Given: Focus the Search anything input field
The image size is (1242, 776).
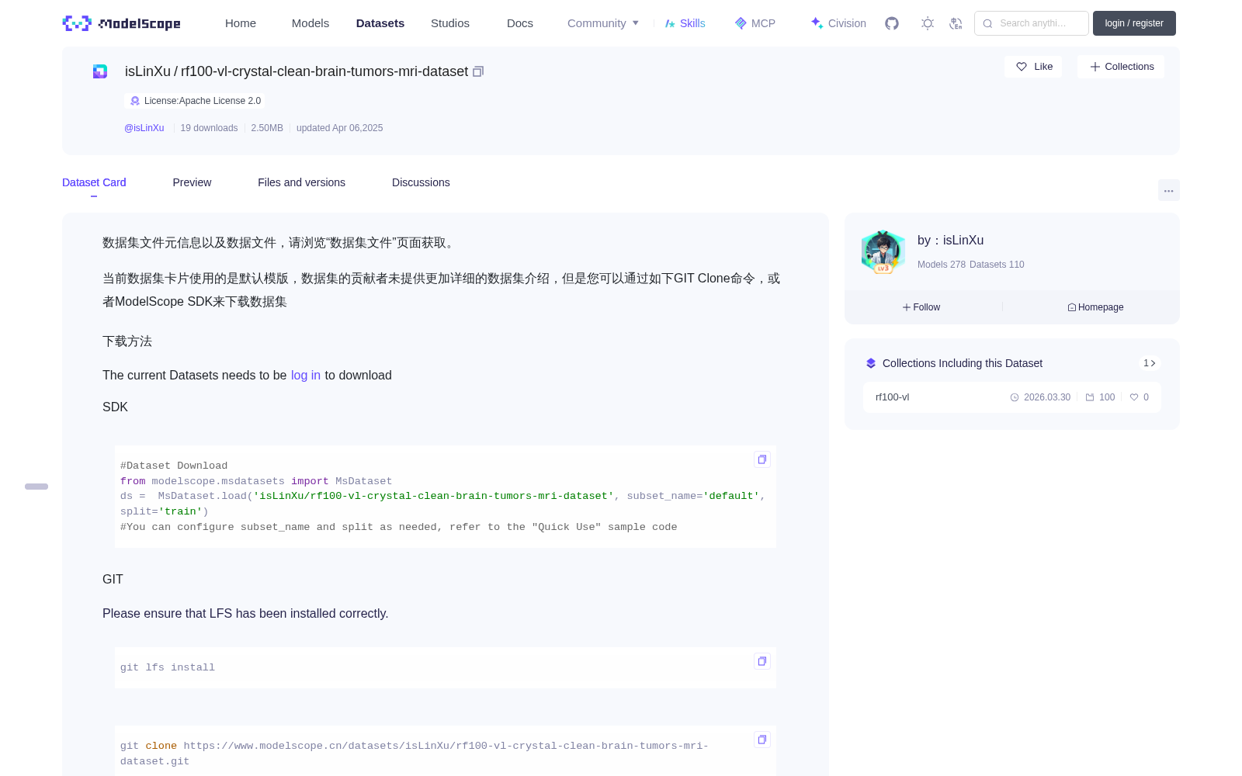Looking at the screenshot, I should tap(1032, 23).
